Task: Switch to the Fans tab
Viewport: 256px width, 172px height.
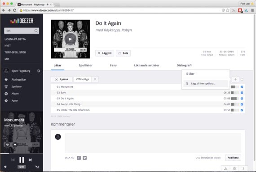Action: 113,65
